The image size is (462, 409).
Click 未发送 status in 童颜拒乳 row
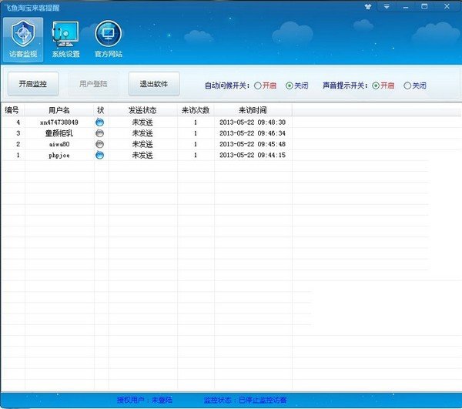coord(142,133)
